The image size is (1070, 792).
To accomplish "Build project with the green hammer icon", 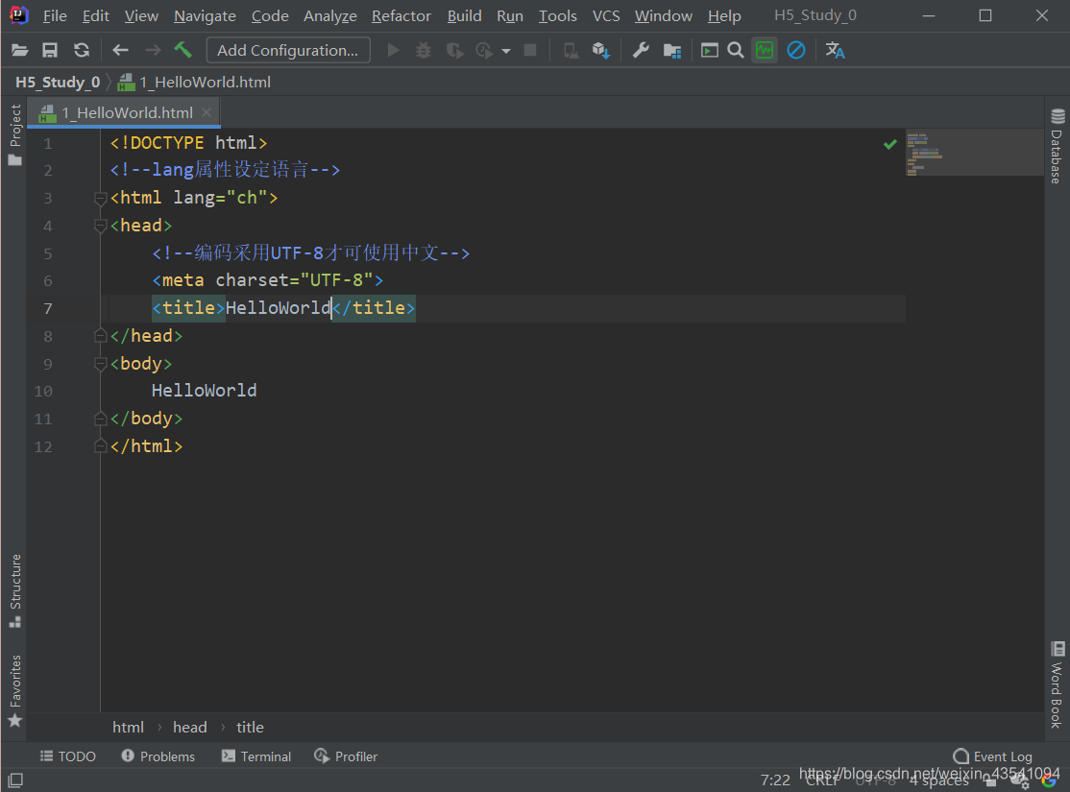I will 182,50.
